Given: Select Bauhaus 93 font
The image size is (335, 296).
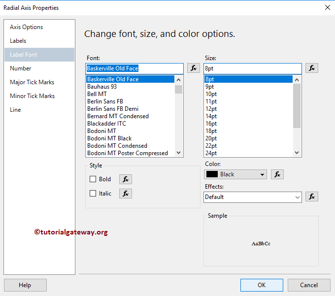Looking at the screenshot, I should pos(131,87).
